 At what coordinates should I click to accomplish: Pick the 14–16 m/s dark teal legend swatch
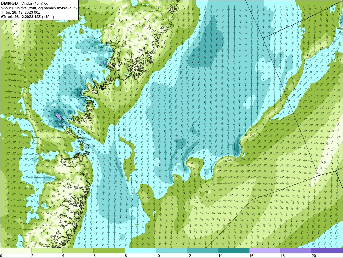(234, 250)
